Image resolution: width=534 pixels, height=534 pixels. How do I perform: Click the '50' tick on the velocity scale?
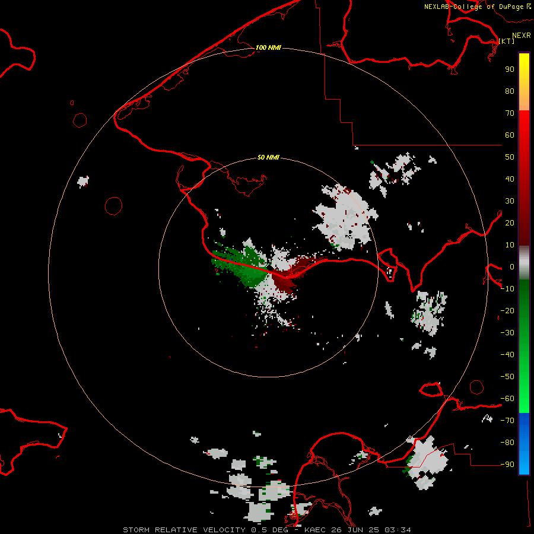click(x=510, y=157)
